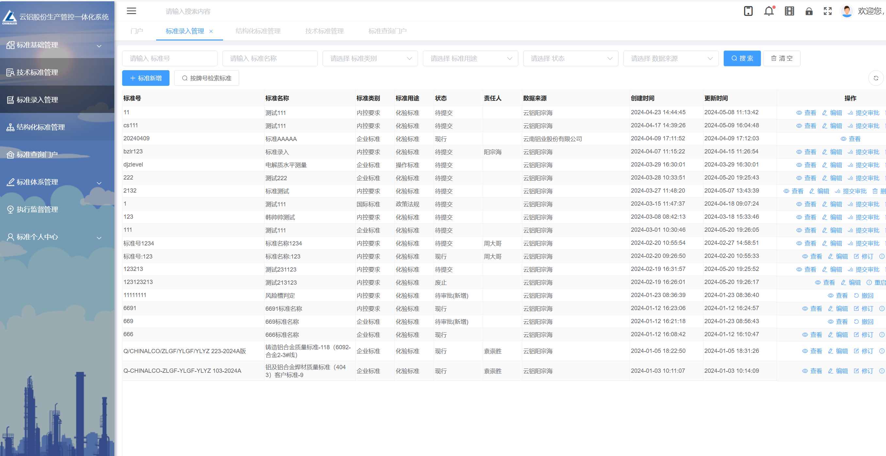Open the 状态 dropdown filter
Image resolution: width=886 pixels, height=456 pixels.
pos(571,58)
